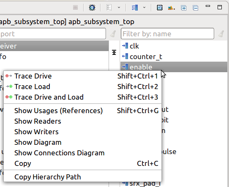This screenshot has width=229, height=187.
Task: Clear the name filter with broom icon
Action: (x=221, y=34)
